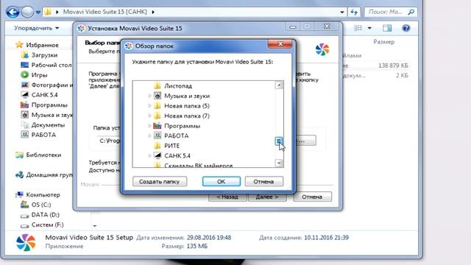Image resolution: width=471 pixels, height=265 pixels.
Task: Select Программы folder icon in dialog
Action: point(157,126)
